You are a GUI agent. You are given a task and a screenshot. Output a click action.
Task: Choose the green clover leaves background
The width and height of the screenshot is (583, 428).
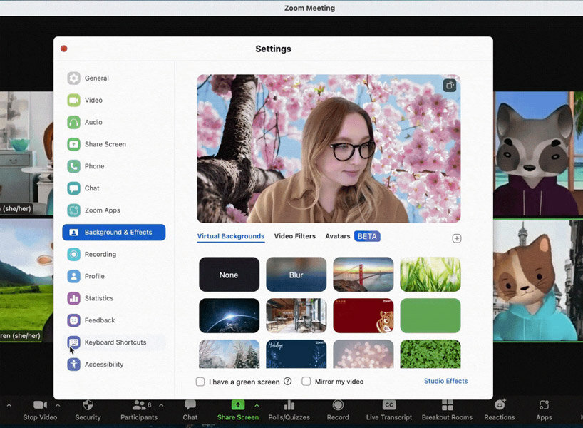click(430, 354)
